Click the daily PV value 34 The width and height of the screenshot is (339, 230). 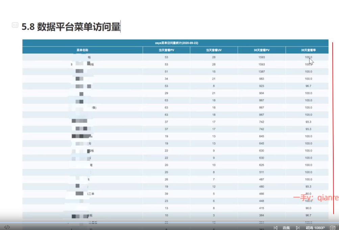(166, 79)
